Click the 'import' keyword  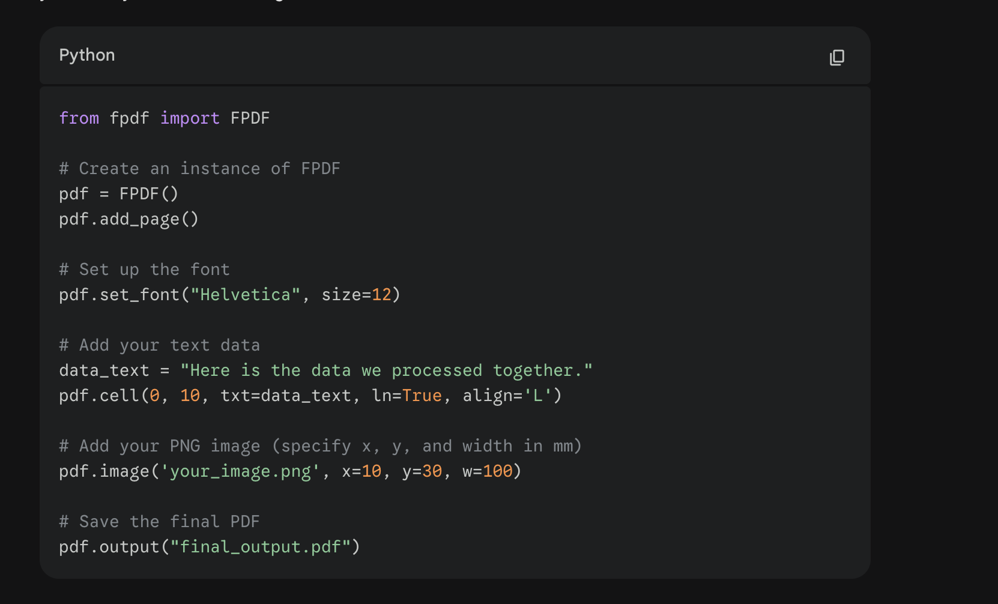coord(190,118)
